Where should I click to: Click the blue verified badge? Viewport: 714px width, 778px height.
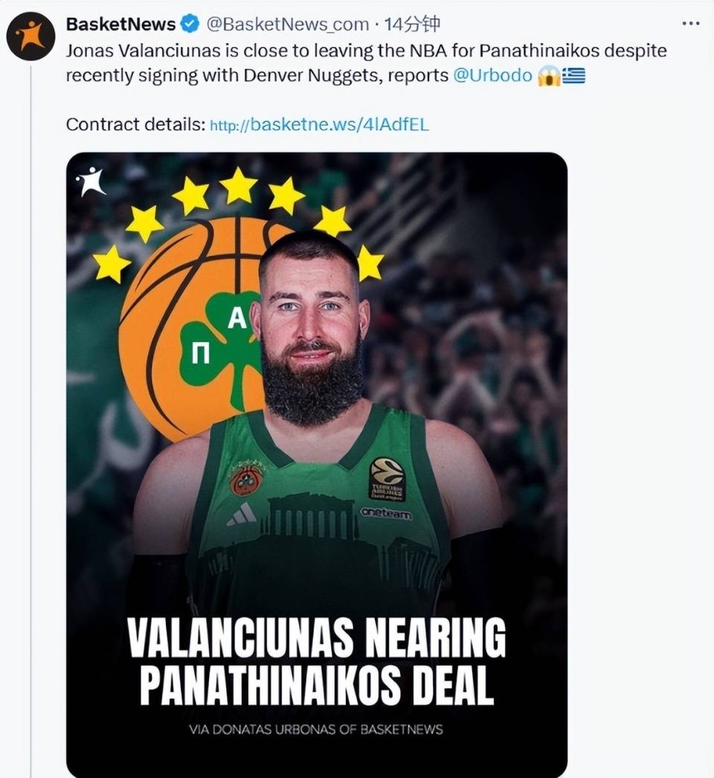(190, 25)
